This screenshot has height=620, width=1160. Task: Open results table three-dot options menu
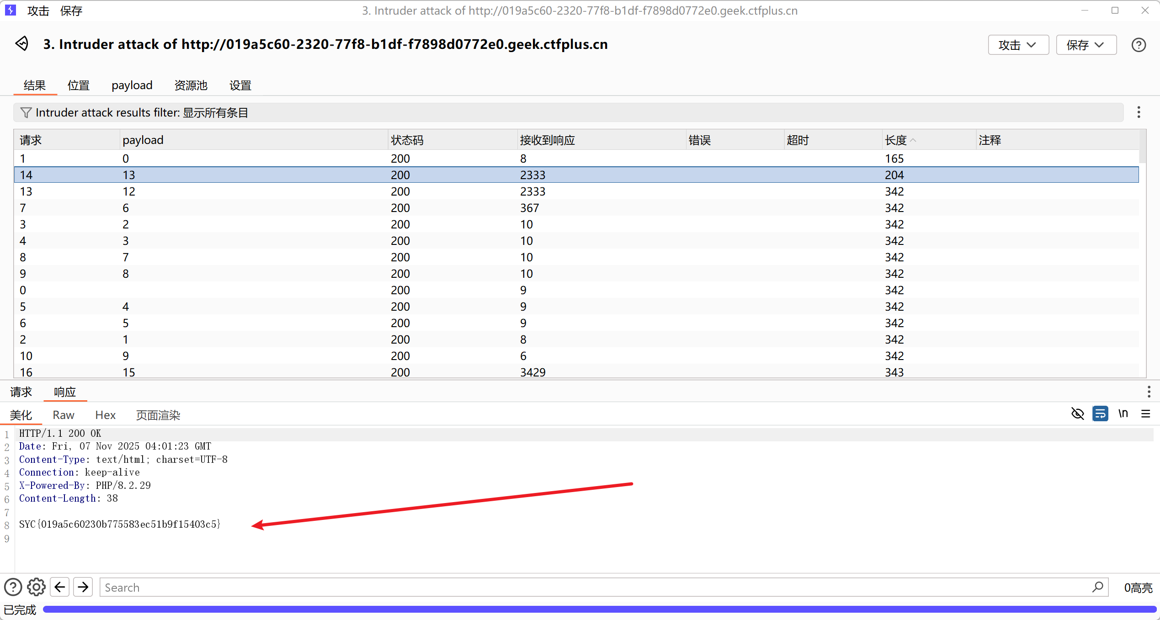[1139, 112]
